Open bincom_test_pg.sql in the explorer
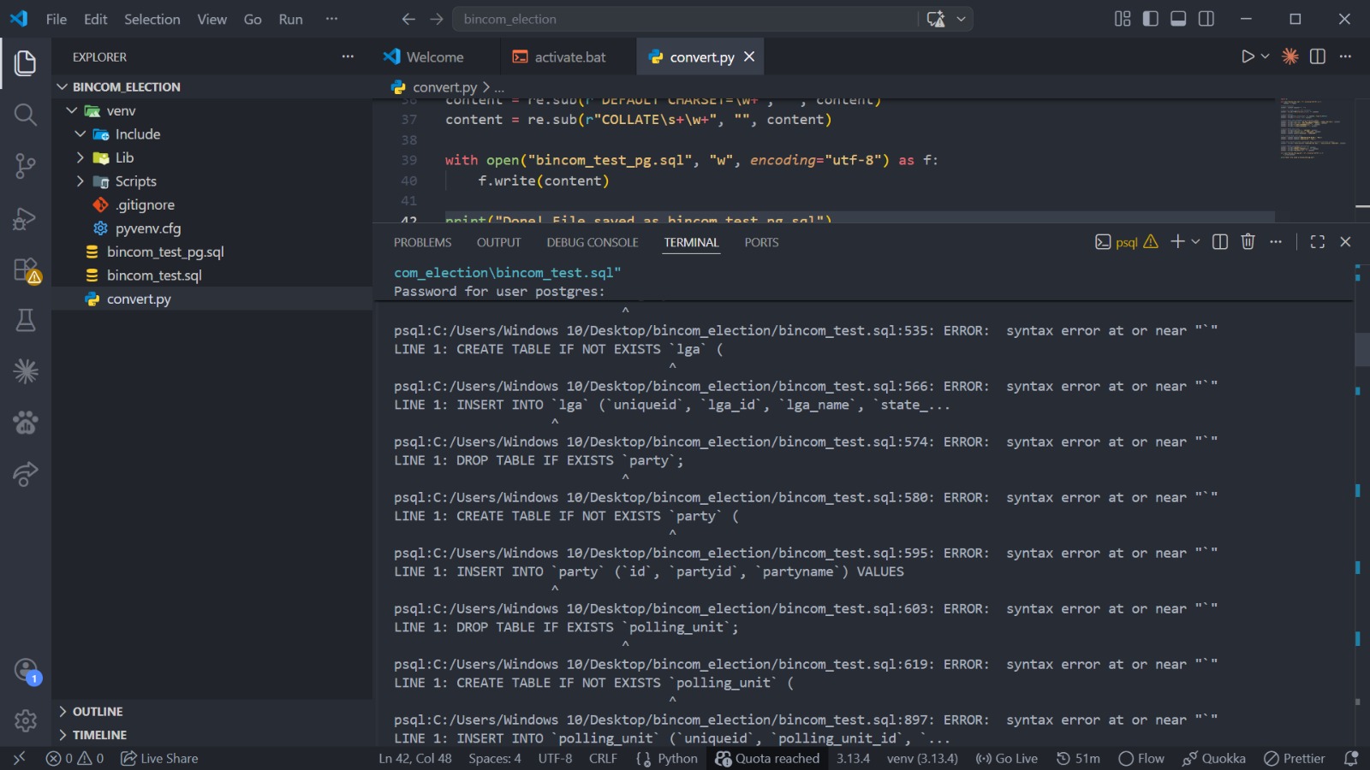 coord(164,252)
